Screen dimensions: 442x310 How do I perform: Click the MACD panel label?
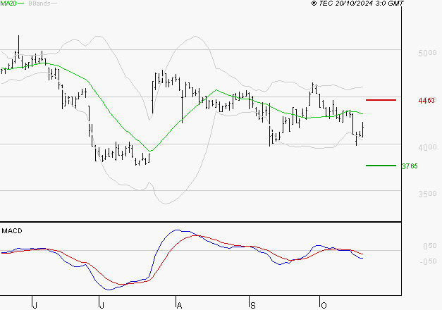pyautogui.click(x=12, y=231)
